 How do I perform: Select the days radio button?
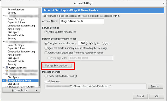pos(103,43)
